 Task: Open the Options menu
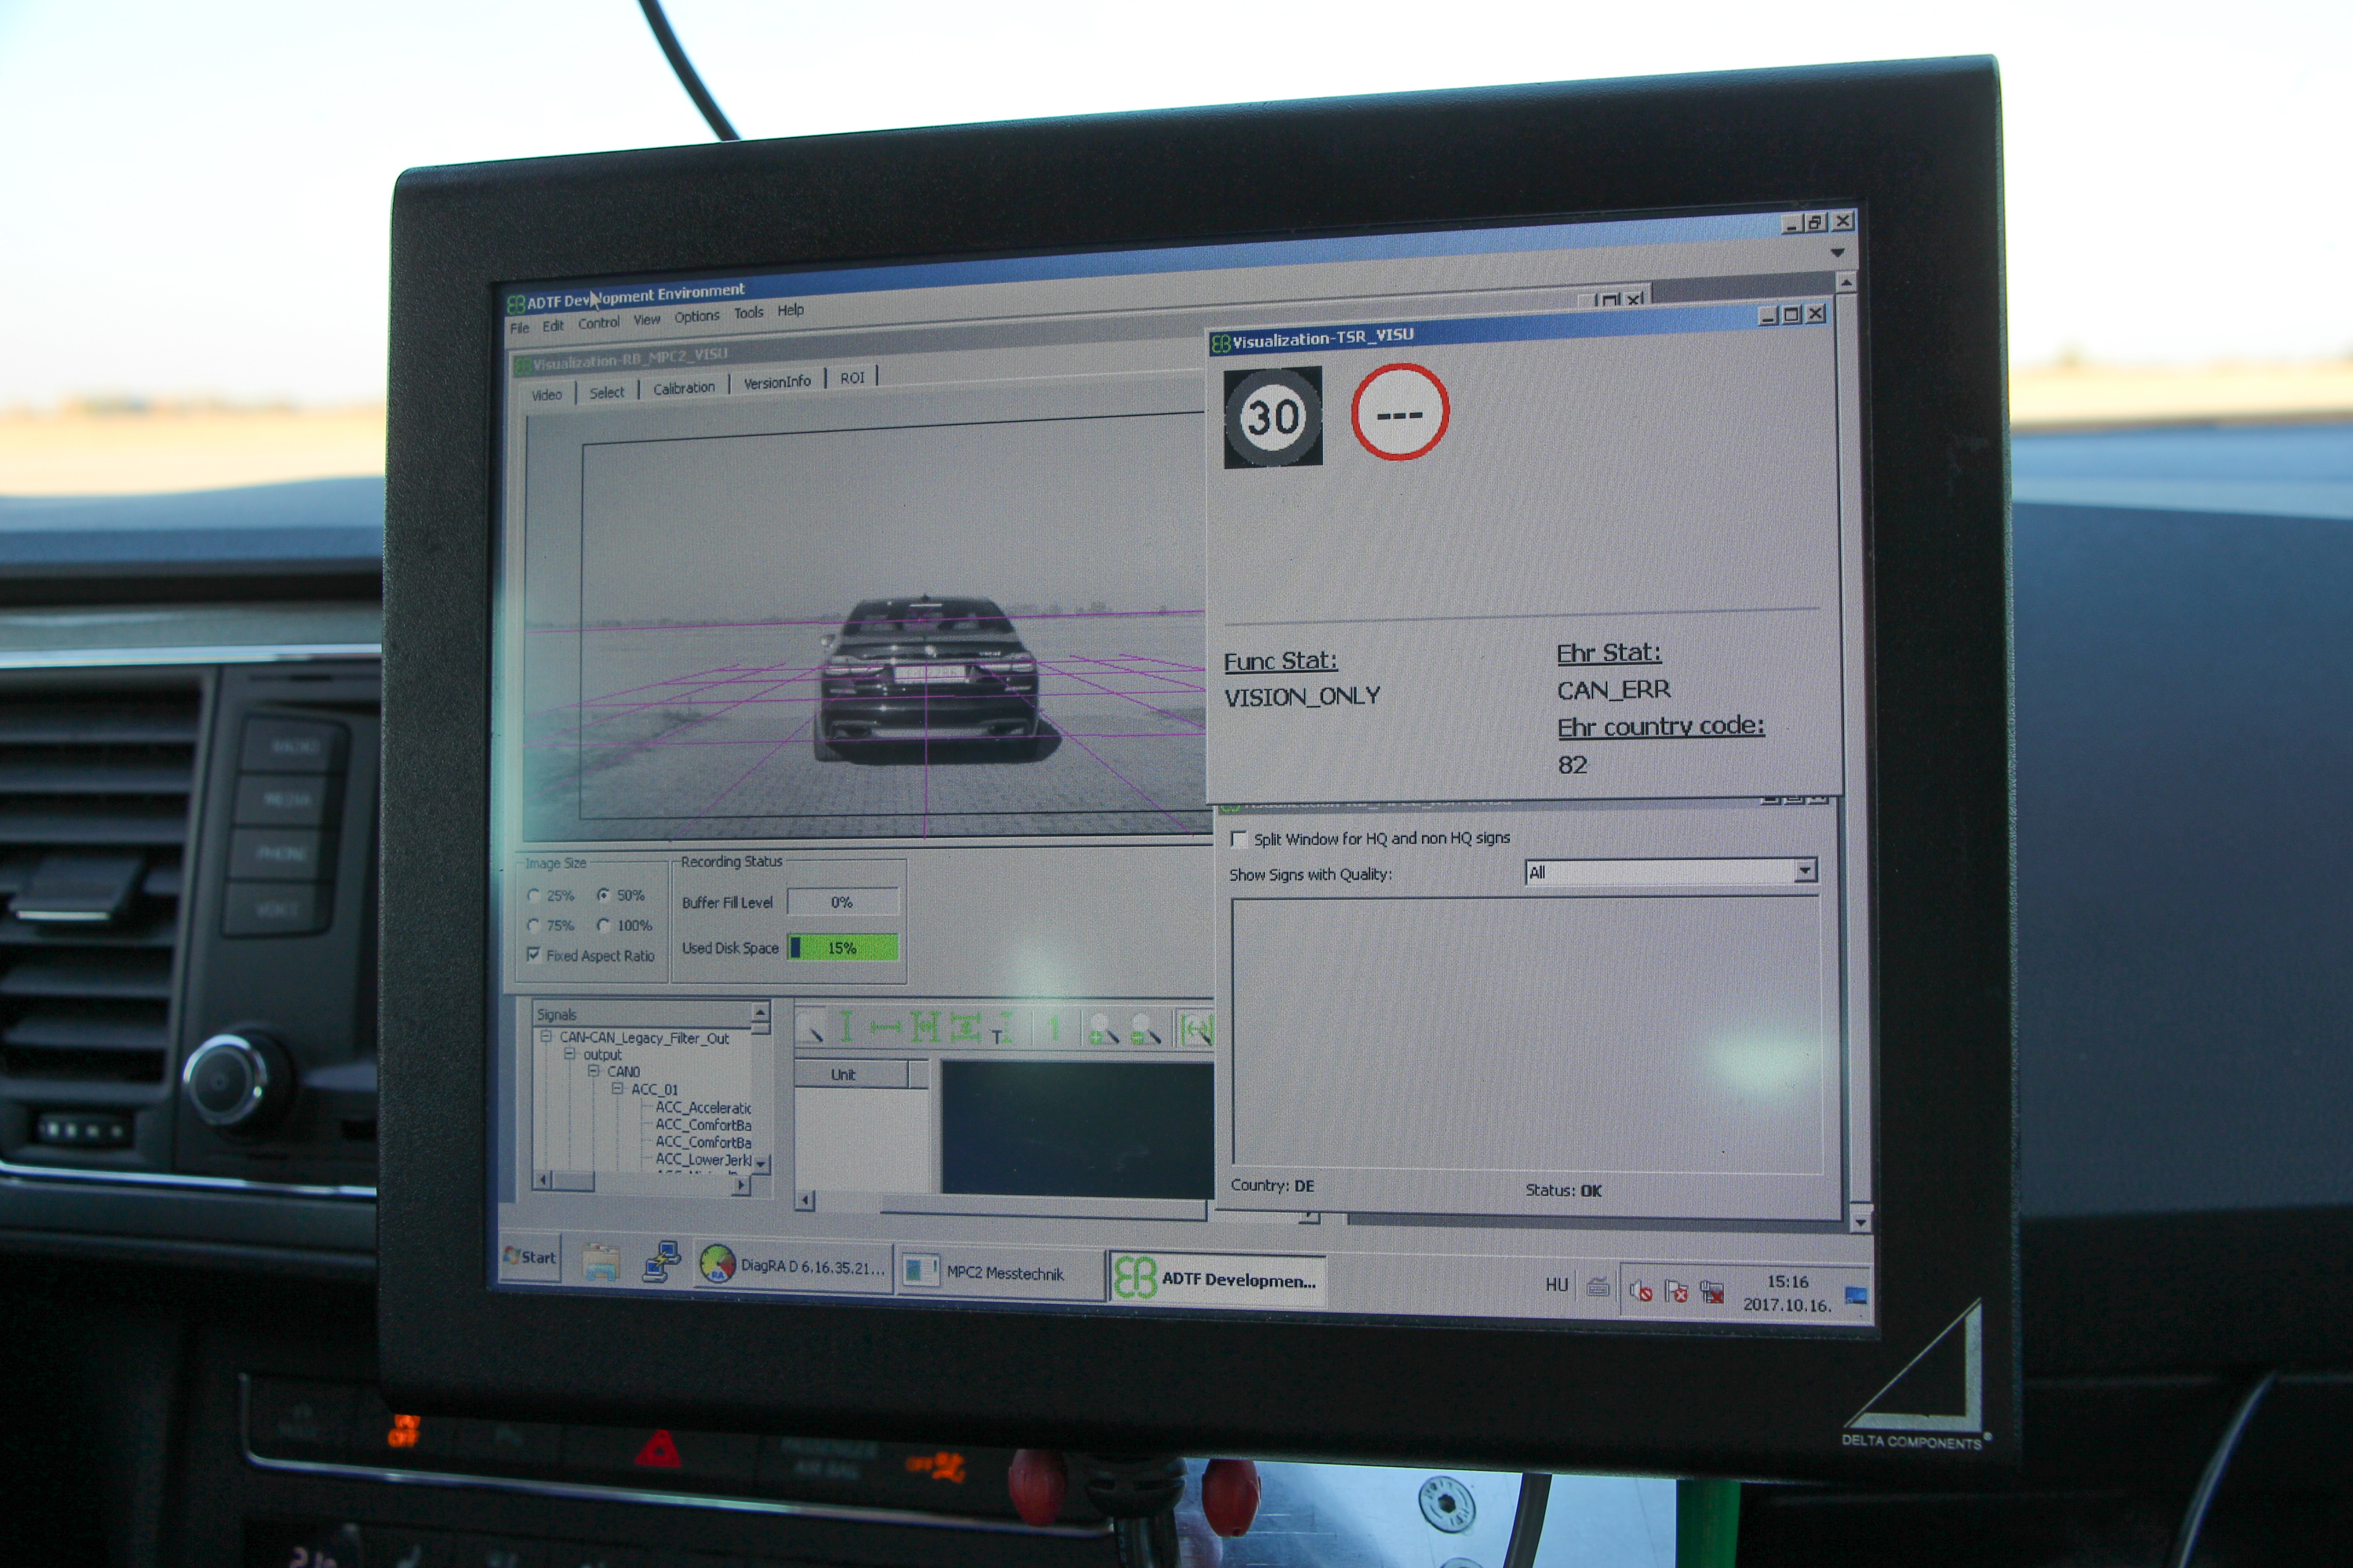(x=696, y=317)
